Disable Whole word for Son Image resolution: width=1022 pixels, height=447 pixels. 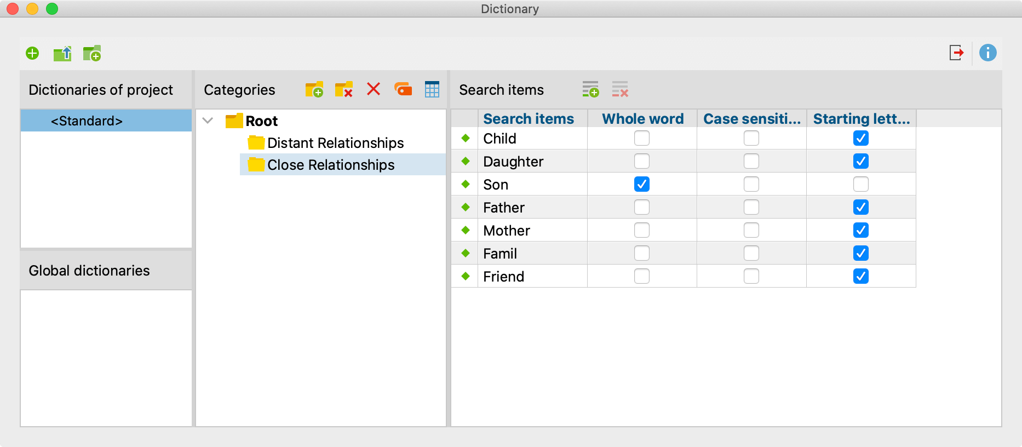pyautogui.click(x=642, y=184)
